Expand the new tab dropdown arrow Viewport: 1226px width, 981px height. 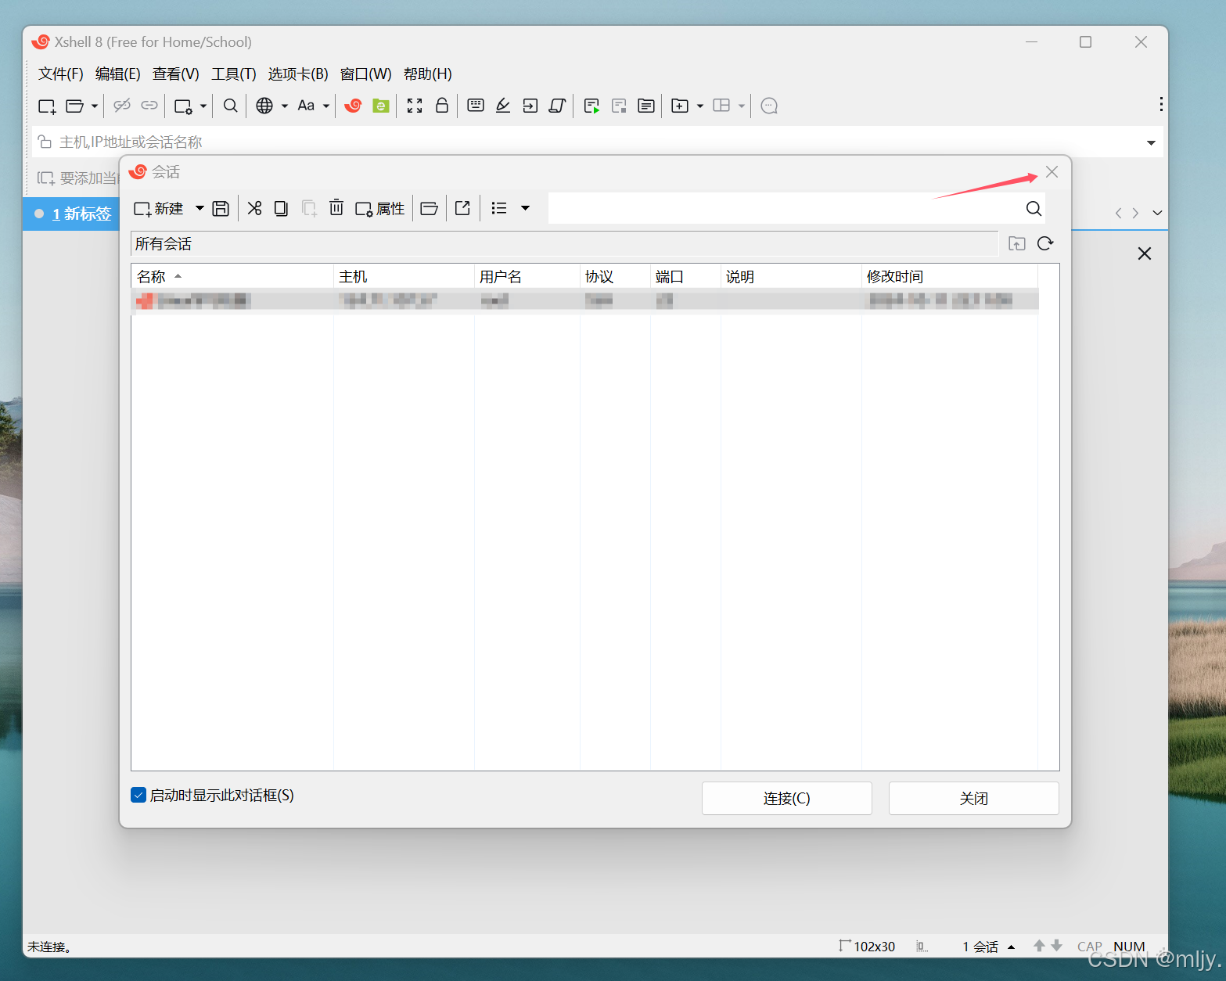click(x=700, y=106)
